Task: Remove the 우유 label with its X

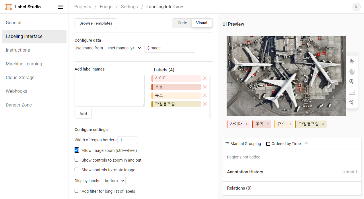Action: tap(205, 87)
